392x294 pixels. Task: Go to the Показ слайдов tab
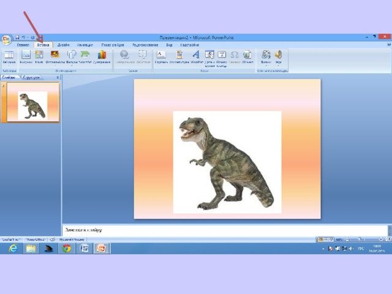(x=113, y=45)
